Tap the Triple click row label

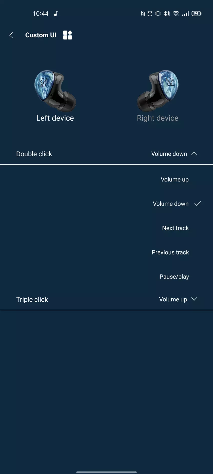[x=32, y=300]
